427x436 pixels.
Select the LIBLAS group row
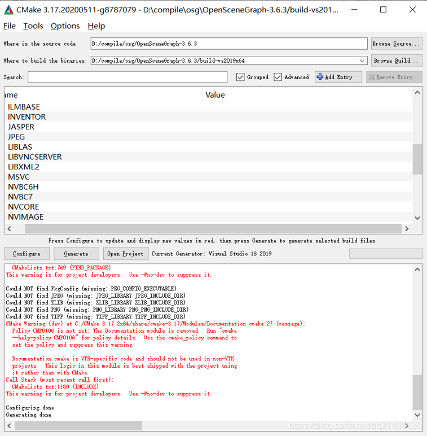point(208,147)
